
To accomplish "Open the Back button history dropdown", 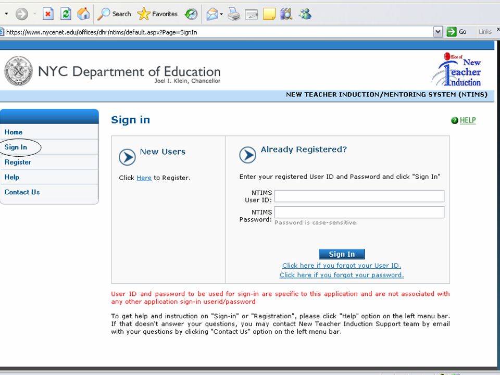I will pyautogui.click(x=6, y=14).
